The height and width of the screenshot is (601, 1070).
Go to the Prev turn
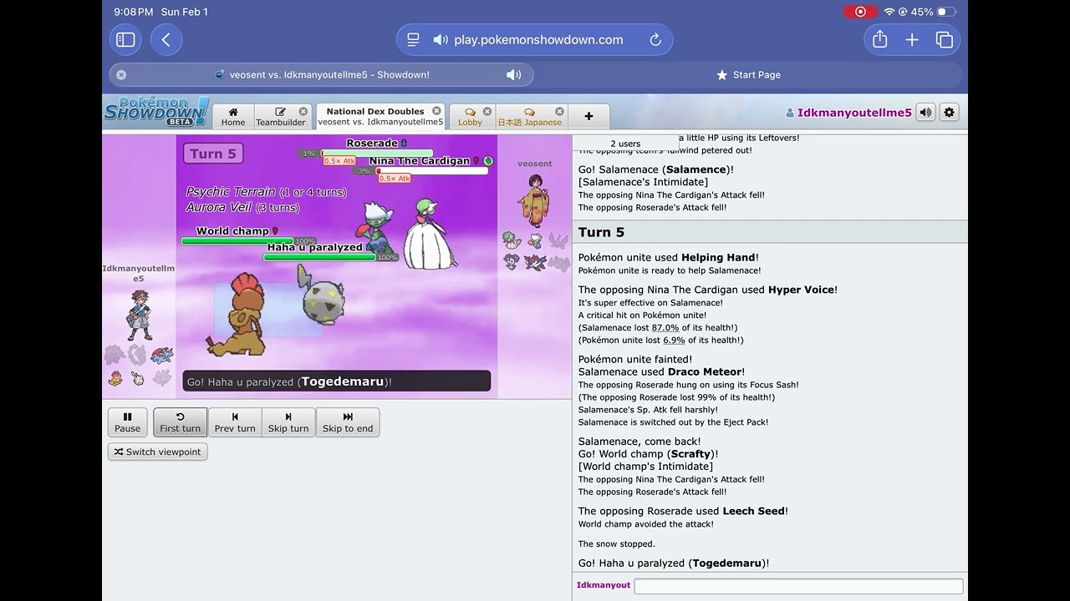coord(235,422)
